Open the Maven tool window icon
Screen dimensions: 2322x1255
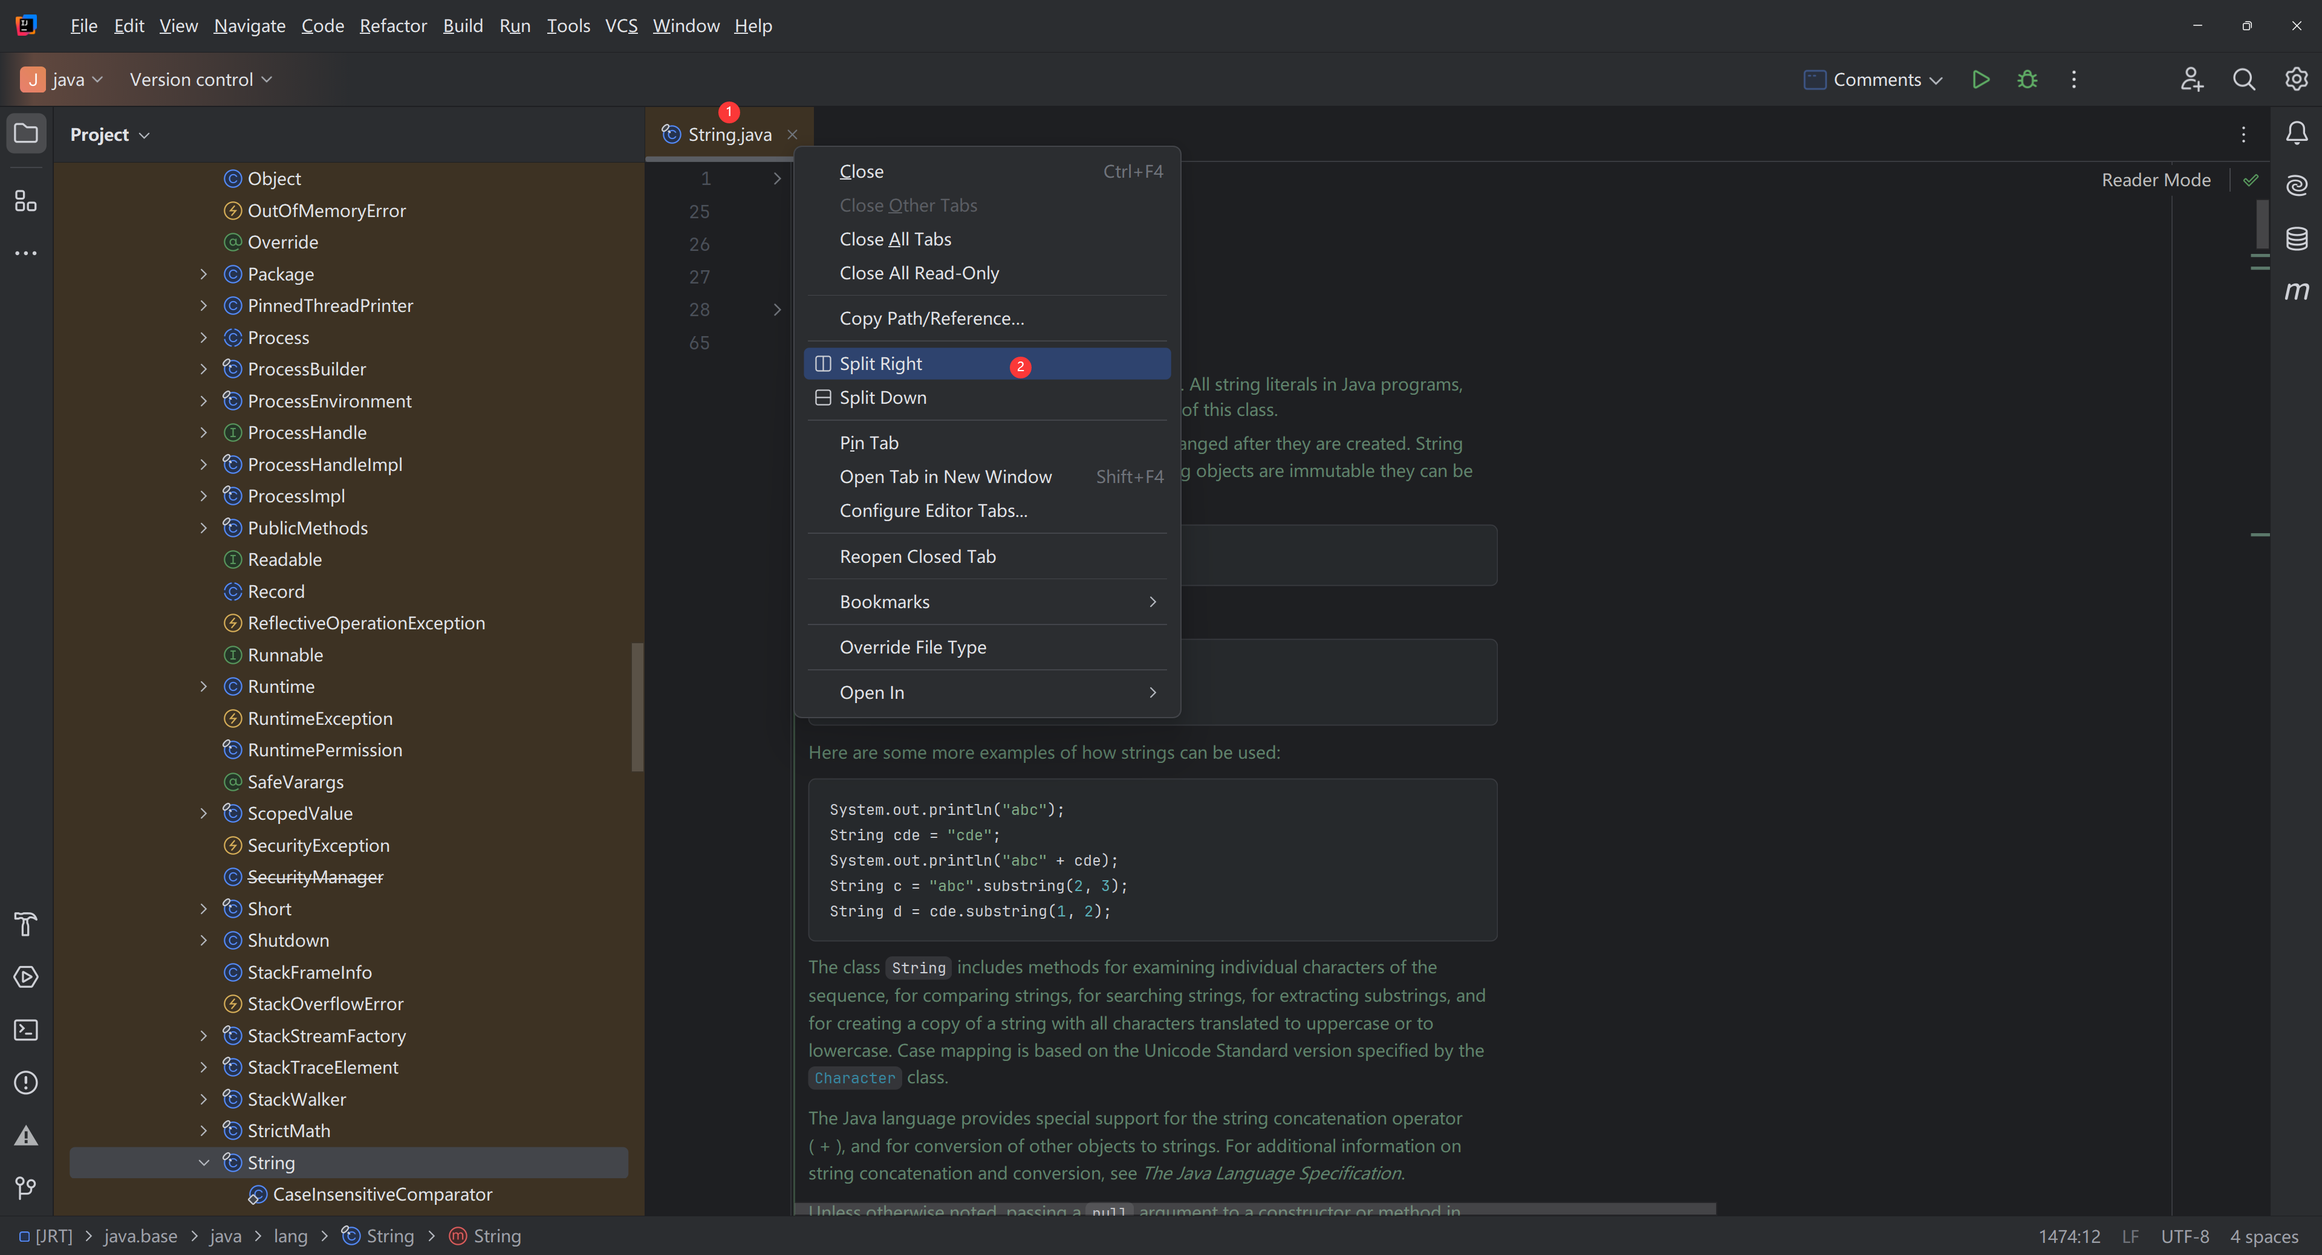pyautogui.click(x=2296, y=291)
